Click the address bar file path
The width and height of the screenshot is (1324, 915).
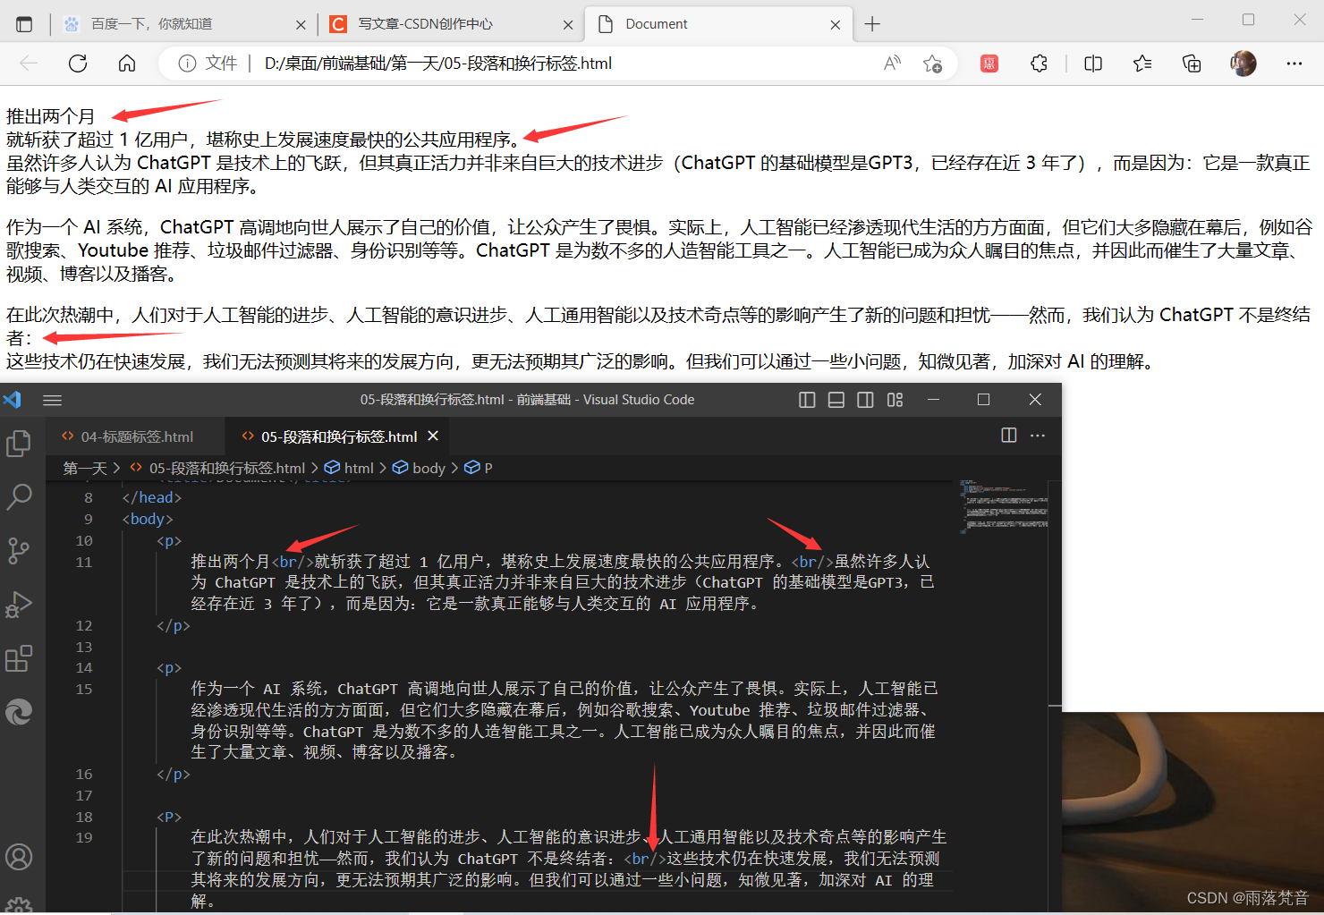pyautogui.click(x=438, y=64)
